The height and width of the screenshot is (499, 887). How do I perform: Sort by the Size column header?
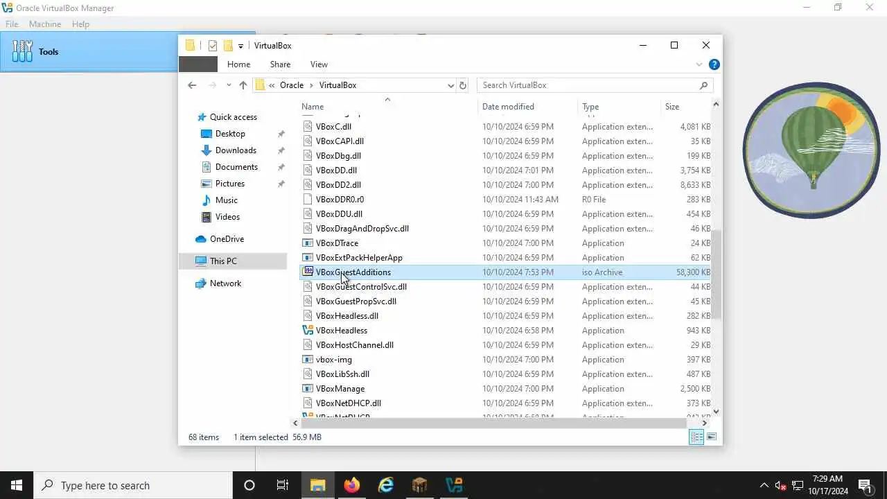(x=672, y=107)
